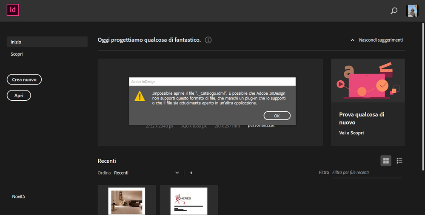
Task: Click the Filtra per file recenti field
Action: click(x=366, y=173)
